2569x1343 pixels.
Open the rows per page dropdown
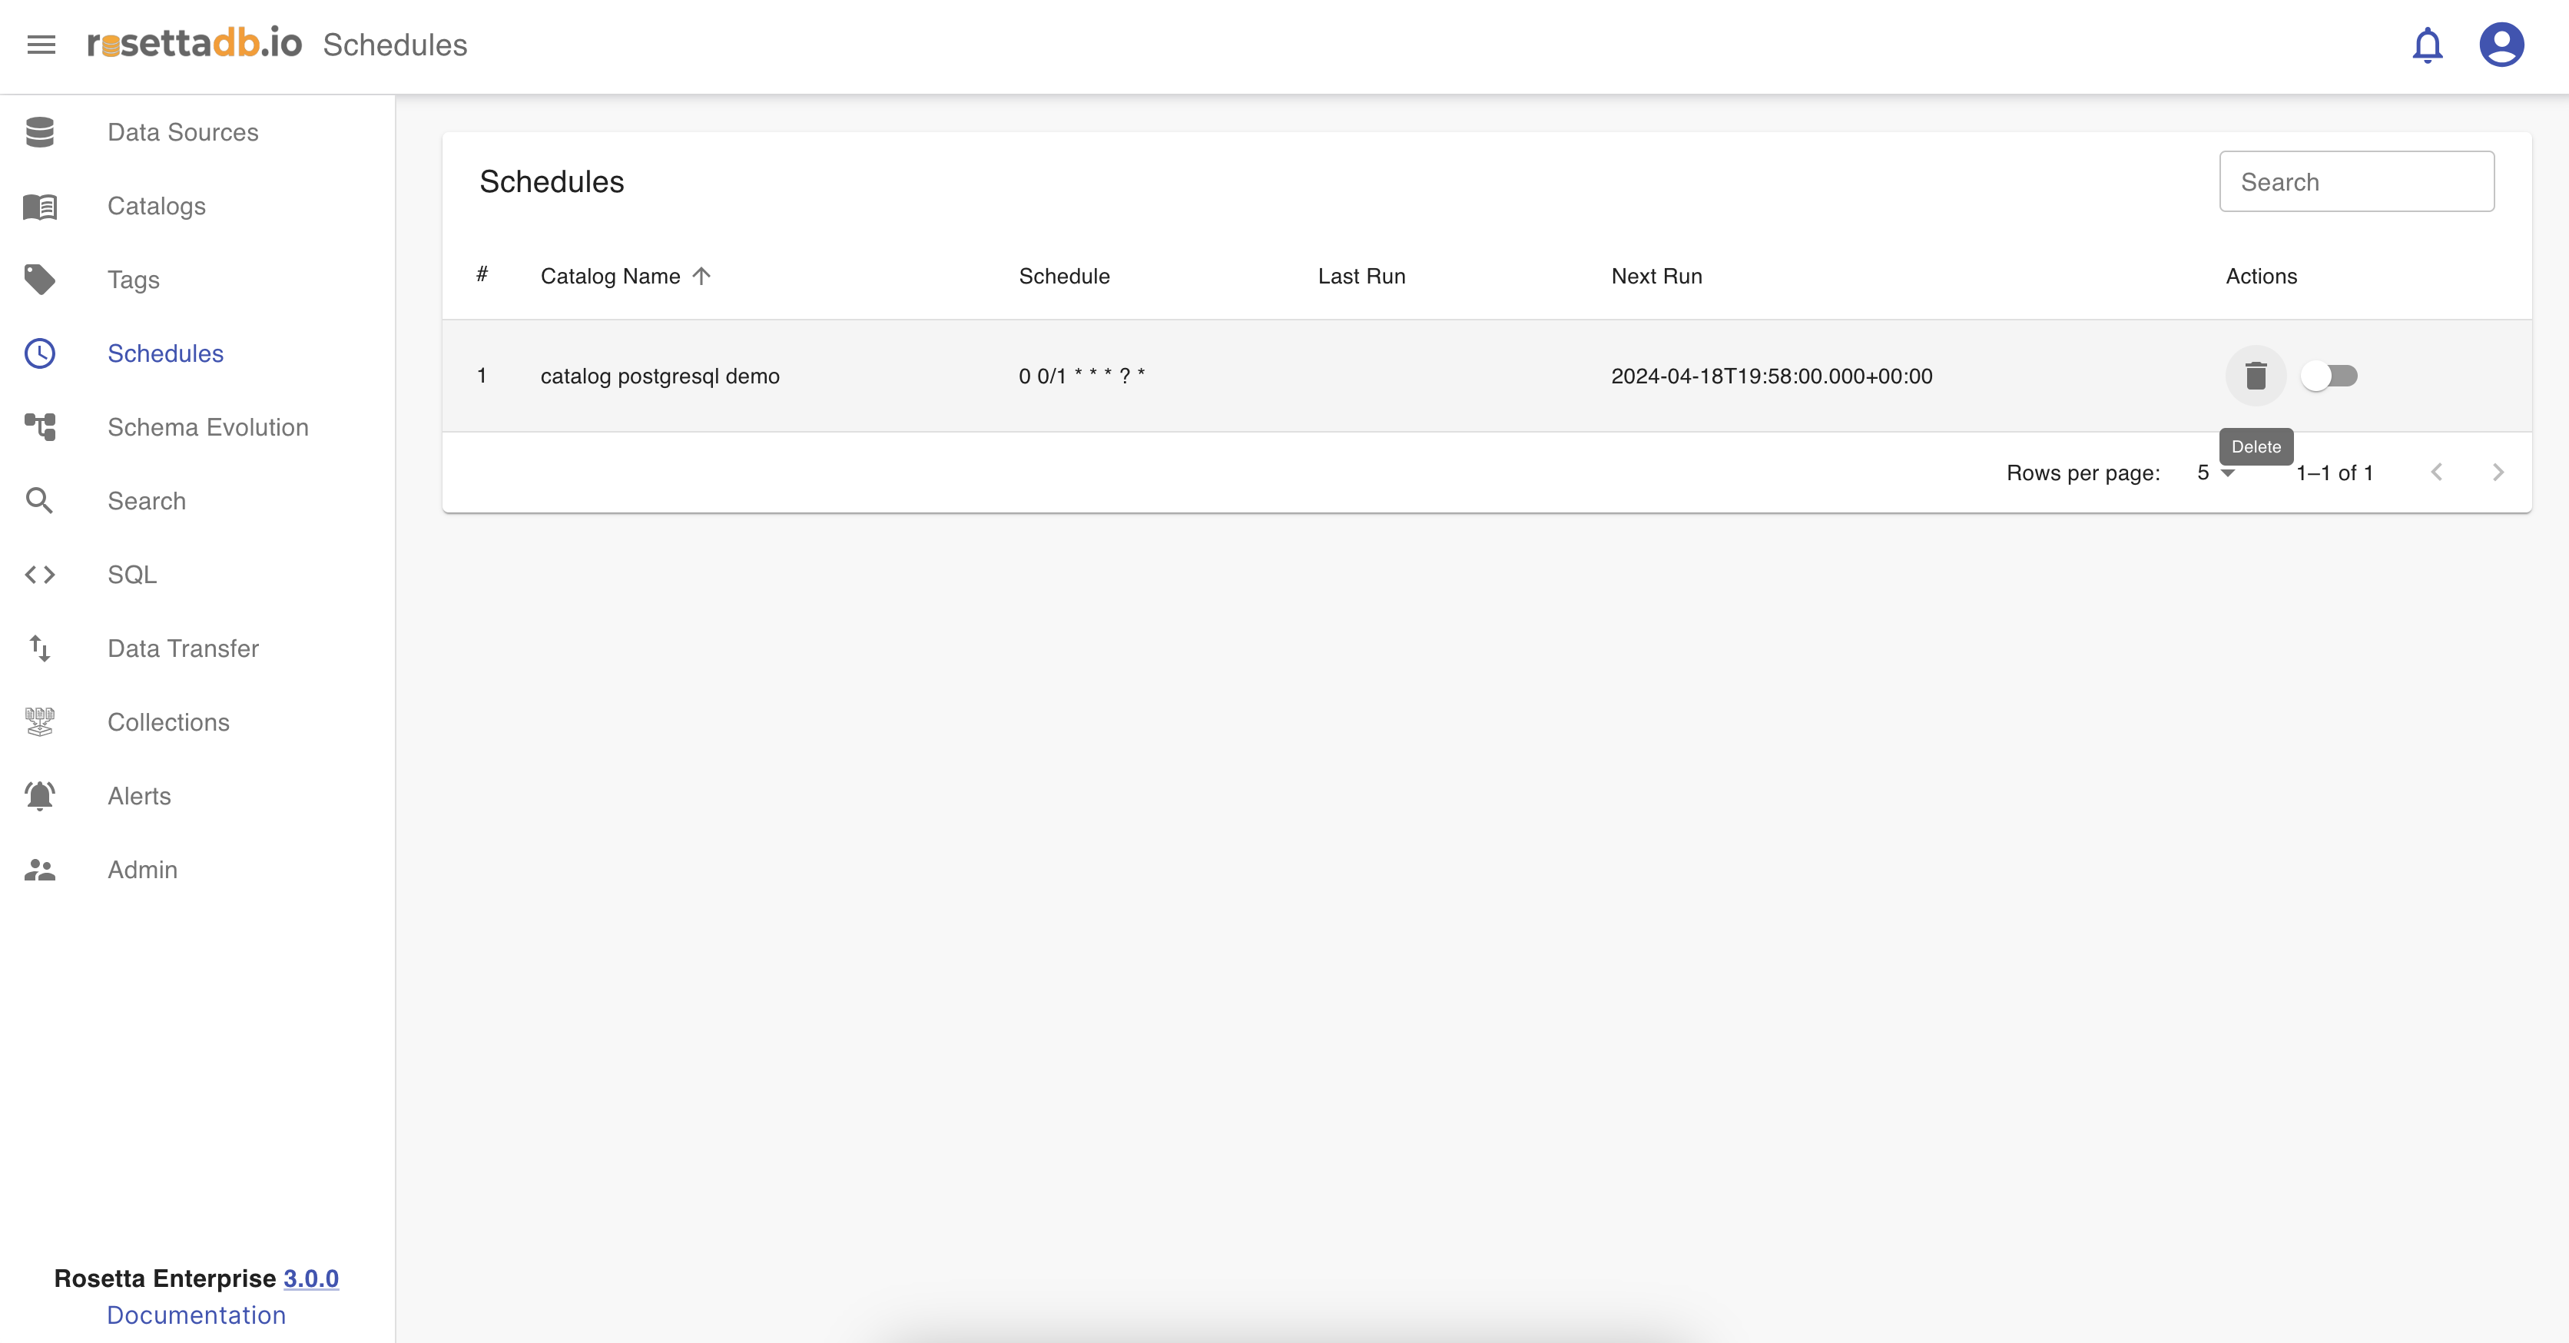click(2215, 473)
